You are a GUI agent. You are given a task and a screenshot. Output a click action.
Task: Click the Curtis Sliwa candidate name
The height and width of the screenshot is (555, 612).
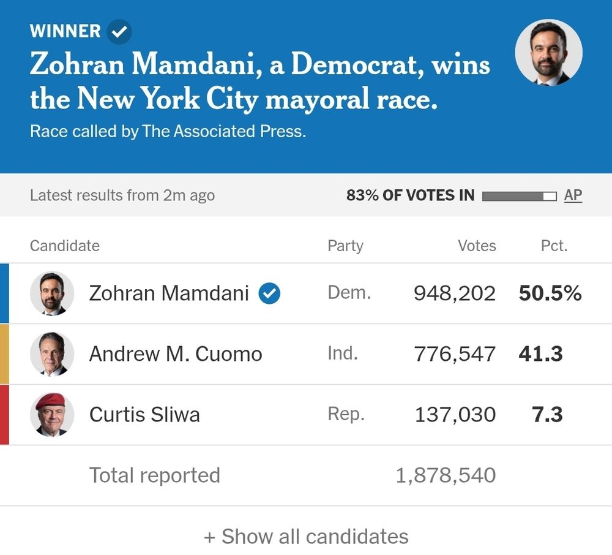(x=144, y=414)
